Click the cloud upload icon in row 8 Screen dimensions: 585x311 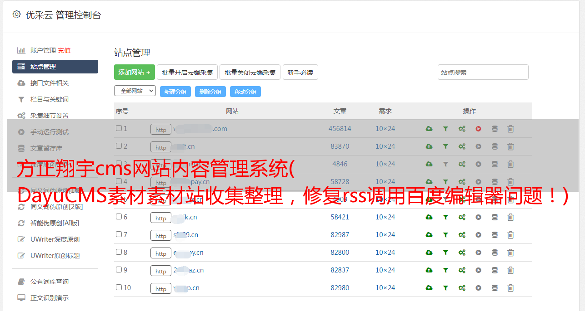429,253
